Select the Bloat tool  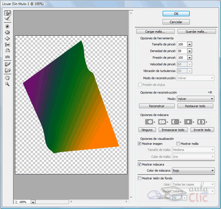tap(8, 39)
